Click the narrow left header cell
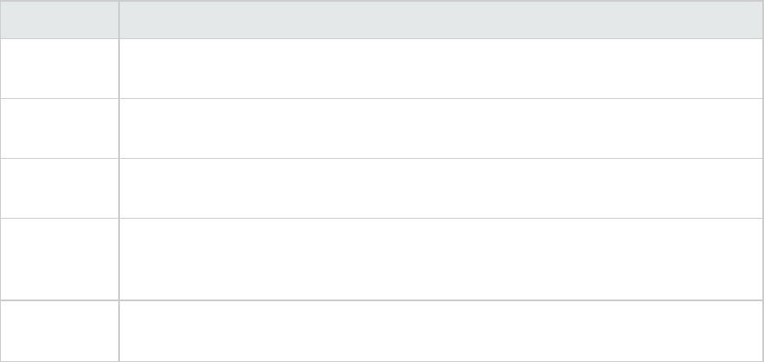This screenshot has height=362, width=764. click(x=59, y=19)
